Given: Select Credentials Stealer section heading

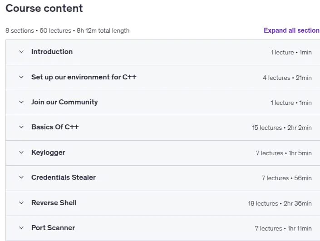Looking at the screenshot, I should pos(64,177).
